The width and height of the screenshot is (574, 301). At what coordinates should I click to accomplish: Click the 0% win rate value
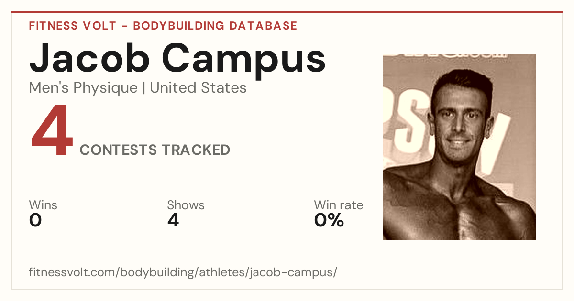tap(329, 220)
